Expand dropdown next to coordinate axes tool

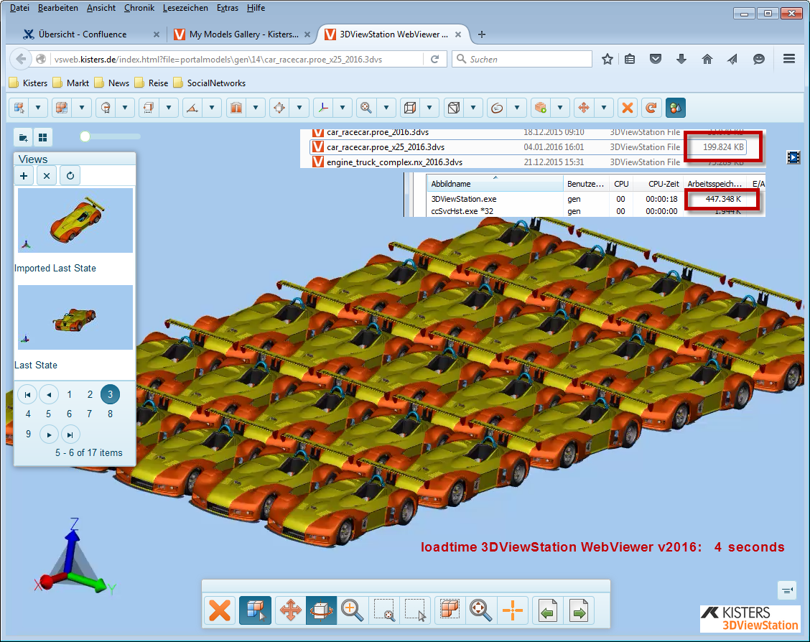click(344, 108)
